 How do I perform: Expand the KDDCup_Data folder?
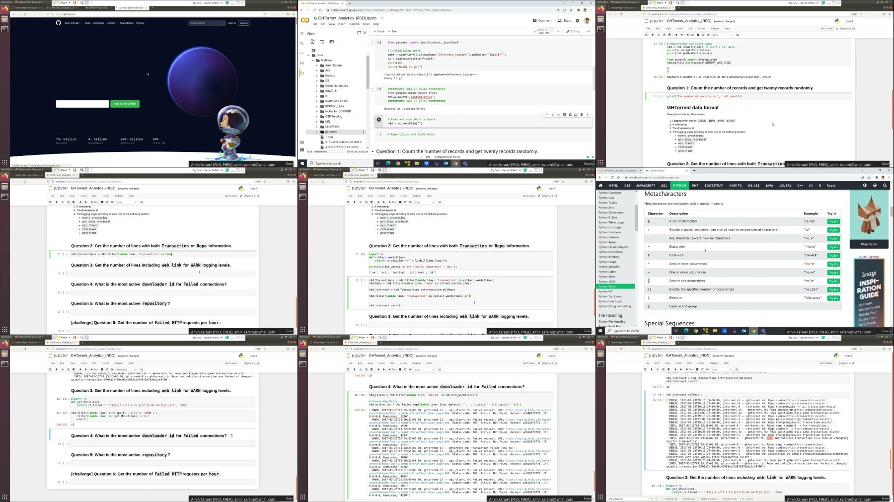(317, 106)
